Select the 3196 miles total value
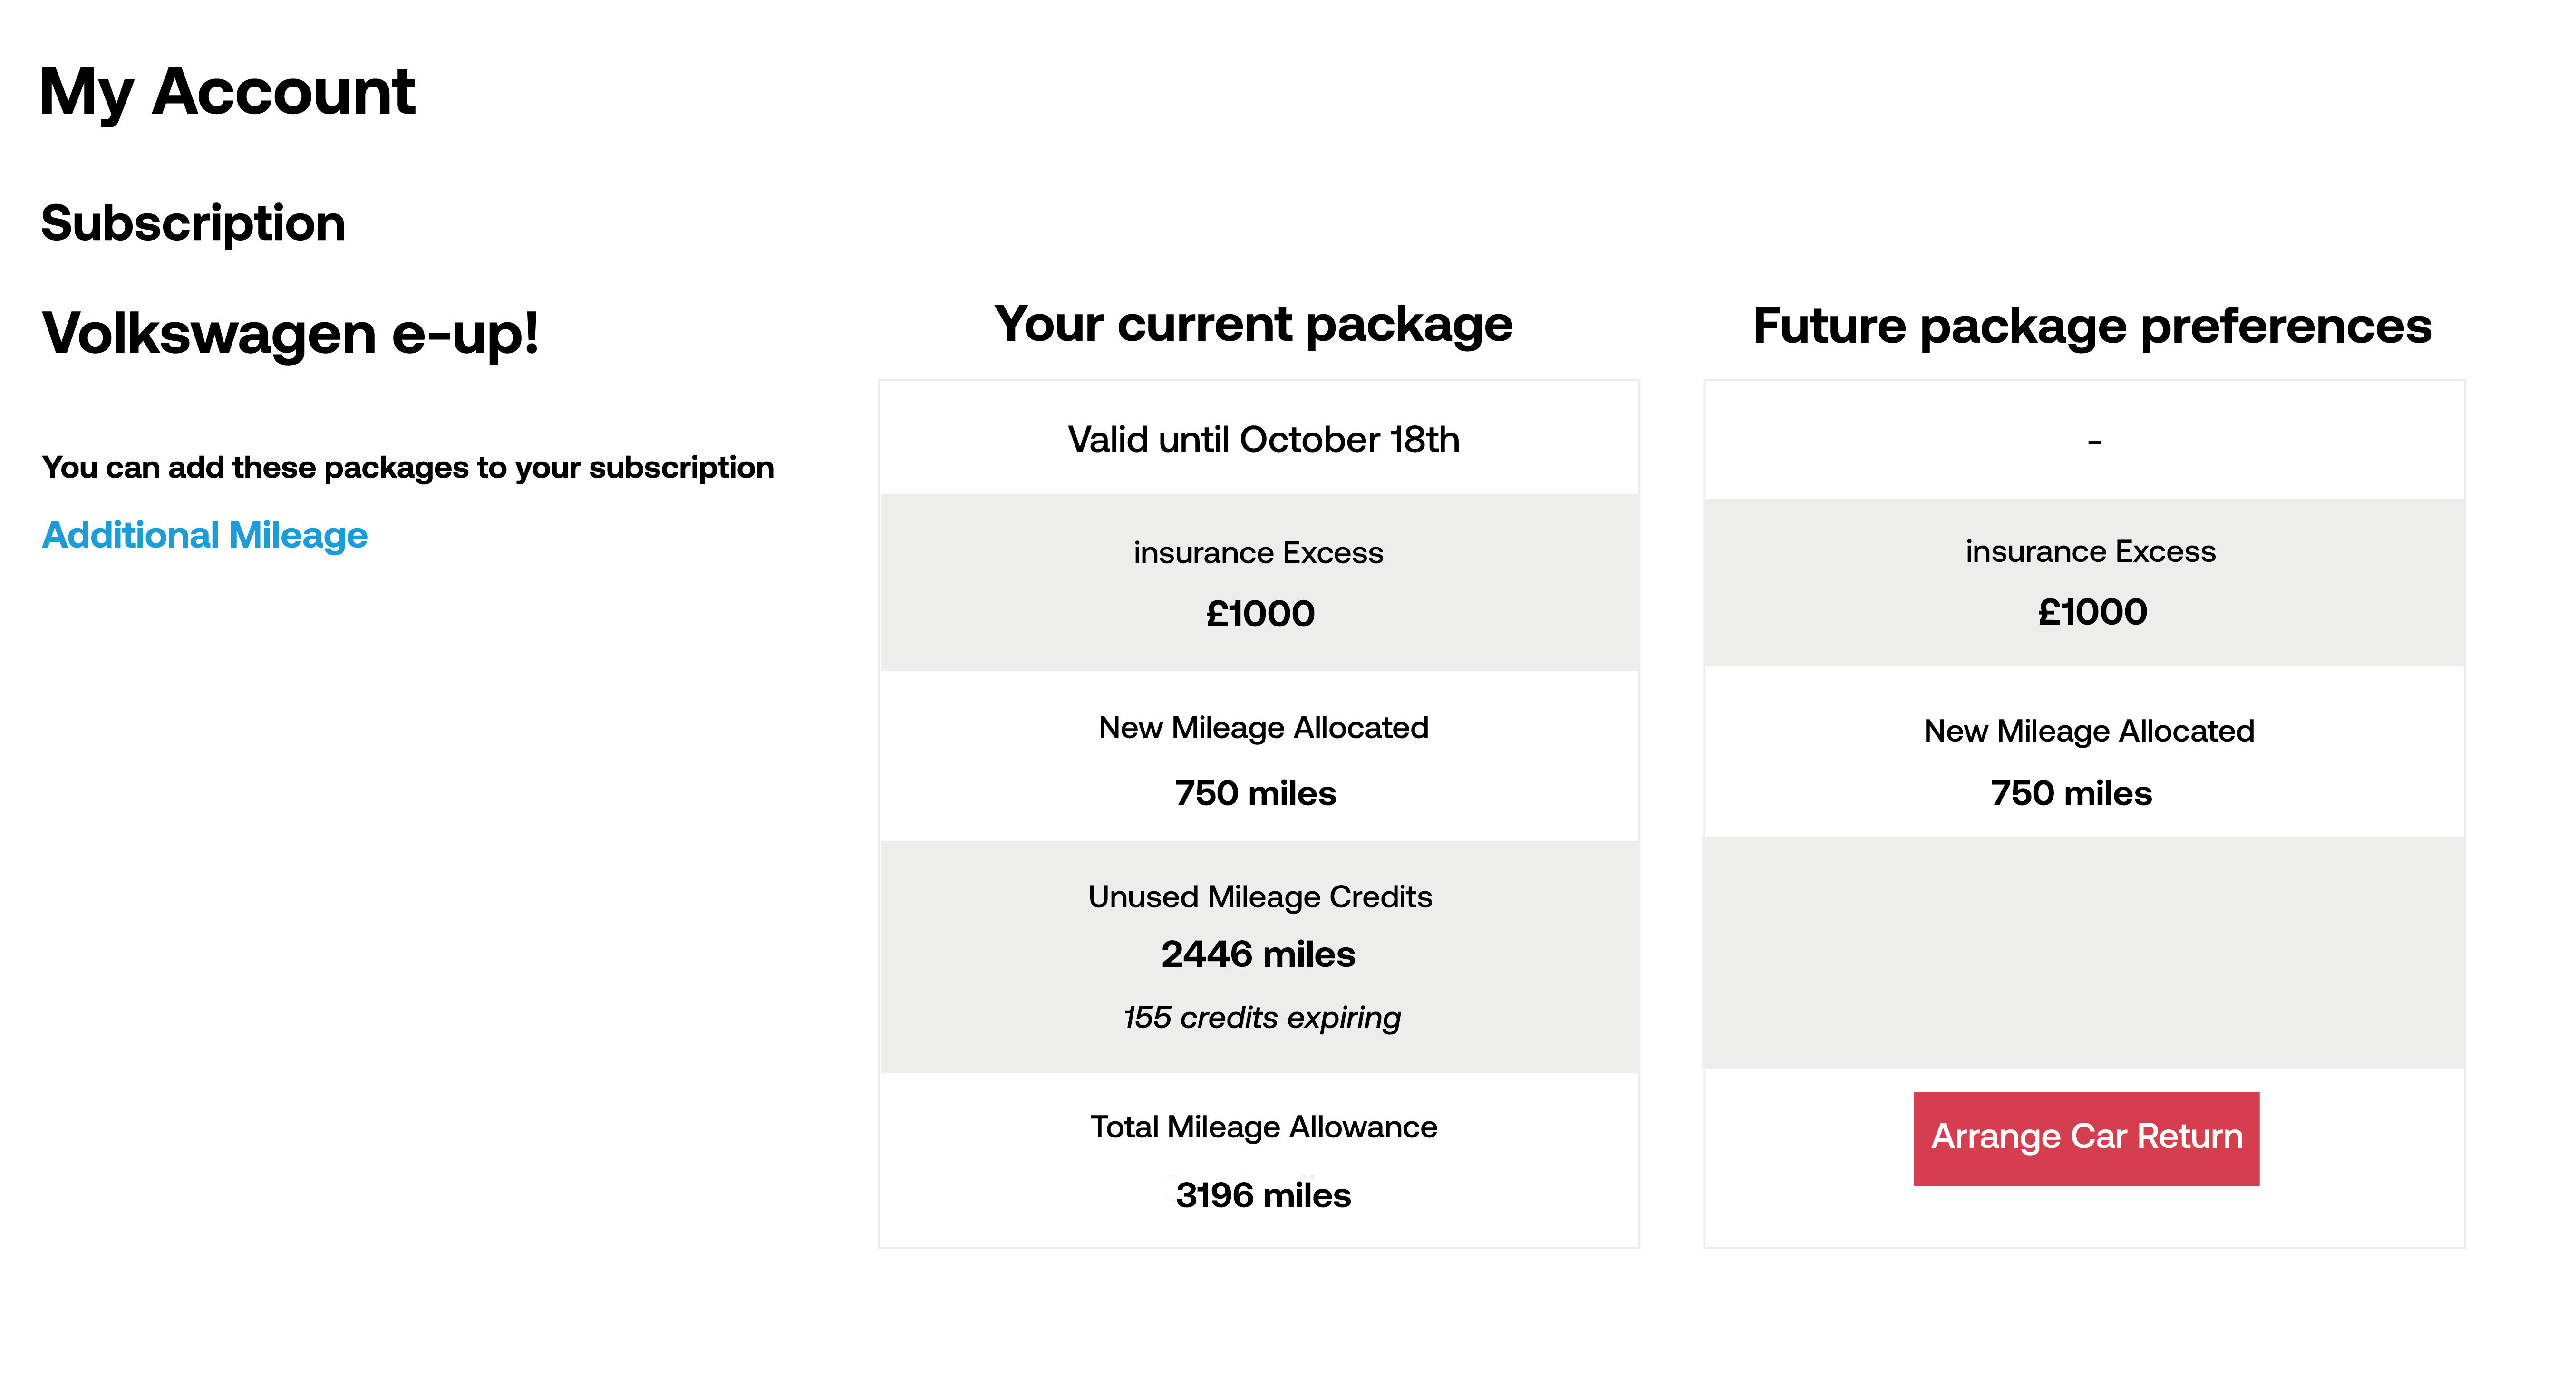2576x1387 pixels. (x=1263, y=1195)
